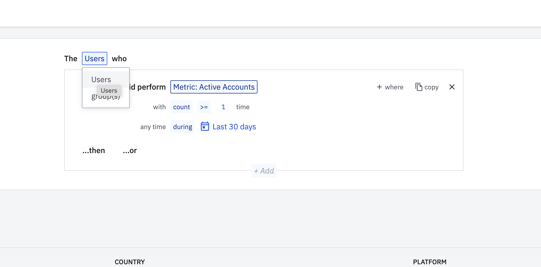Image resolution: width=541 pixels, height=267 pixels.
Task: Change the during time condition
Action: 183,127
